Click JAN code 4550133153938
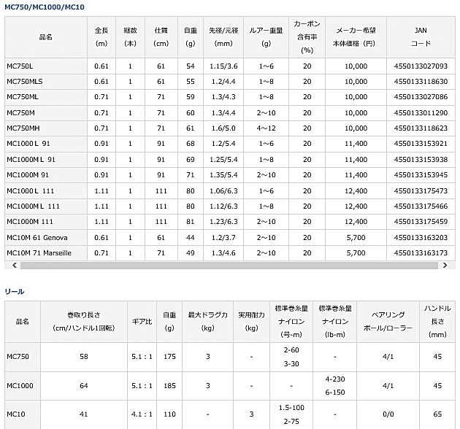Image resolution: width=460 pixels, height=429 pixels. 421,160
